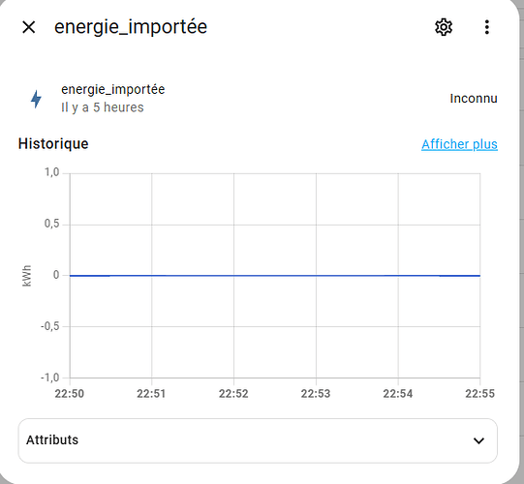The image size is (524, 484).
Task: Click the dialog title energie_importée
Action: (131, 27)
